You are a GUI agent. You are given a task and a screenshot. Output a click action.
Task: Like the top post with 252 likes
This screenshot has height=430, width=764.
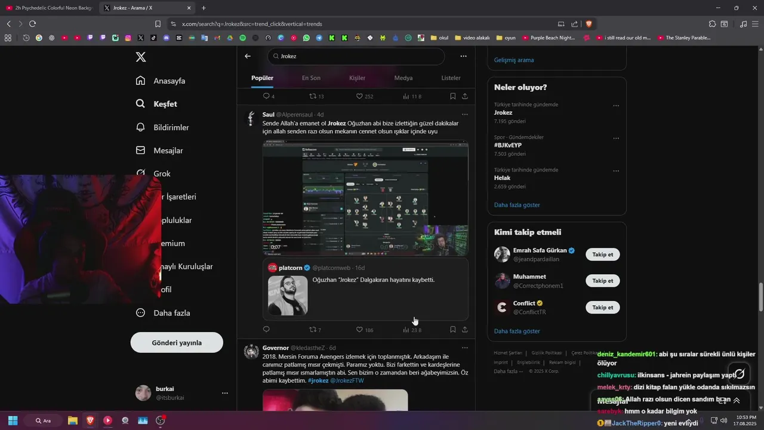pyautogui.click(x=364, y=96)
